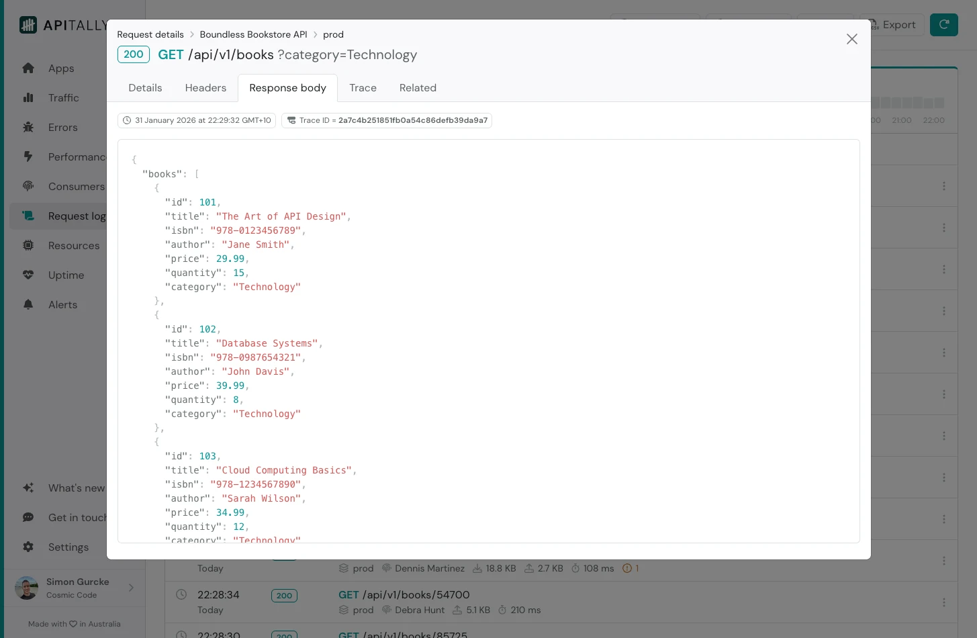Open Traffic via its bar chart icon
This screenshot has width=977, height=638.
tap(28, 98)
